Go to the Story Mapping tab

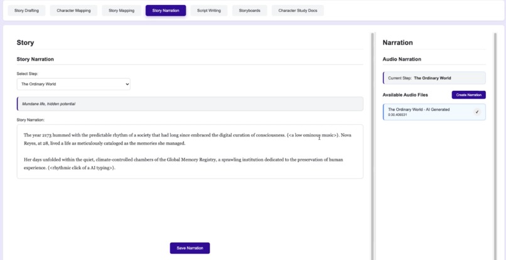pyautogui.click(x=121, y=10)
